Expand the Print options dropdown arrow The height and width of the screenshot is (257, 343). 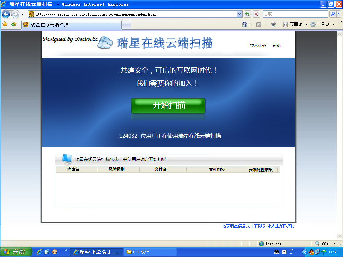280,24
